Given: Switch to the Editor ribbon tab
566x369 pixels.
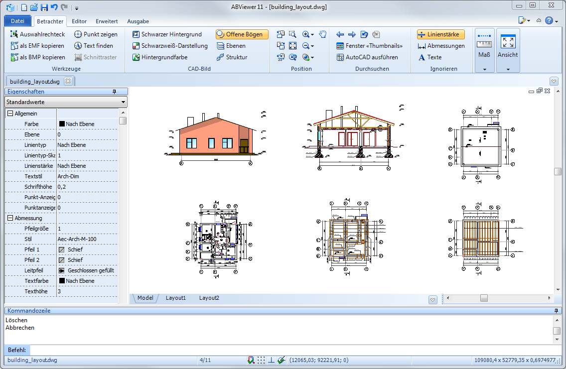Looking at the screenshot, I should pyautogui.click(x=79, y=21).
